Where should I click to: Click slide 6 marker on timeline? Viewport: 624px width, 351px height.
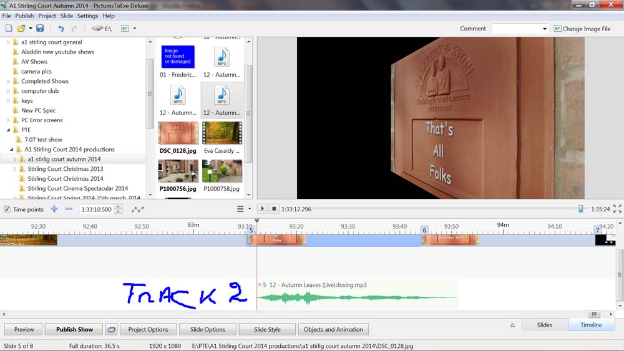[x=424, y=230]
